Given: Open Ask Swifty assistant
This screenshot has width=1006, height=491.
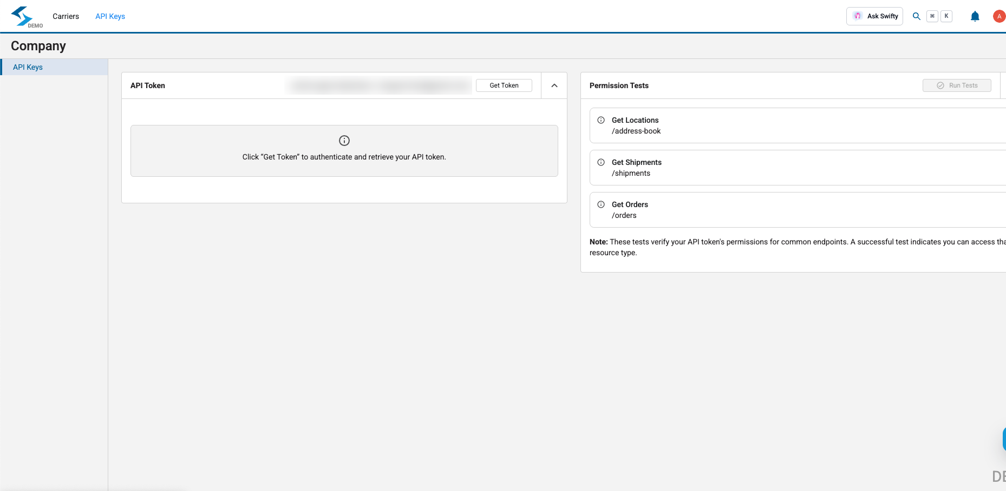Looking at the screenshot, I should click(874, 16).
